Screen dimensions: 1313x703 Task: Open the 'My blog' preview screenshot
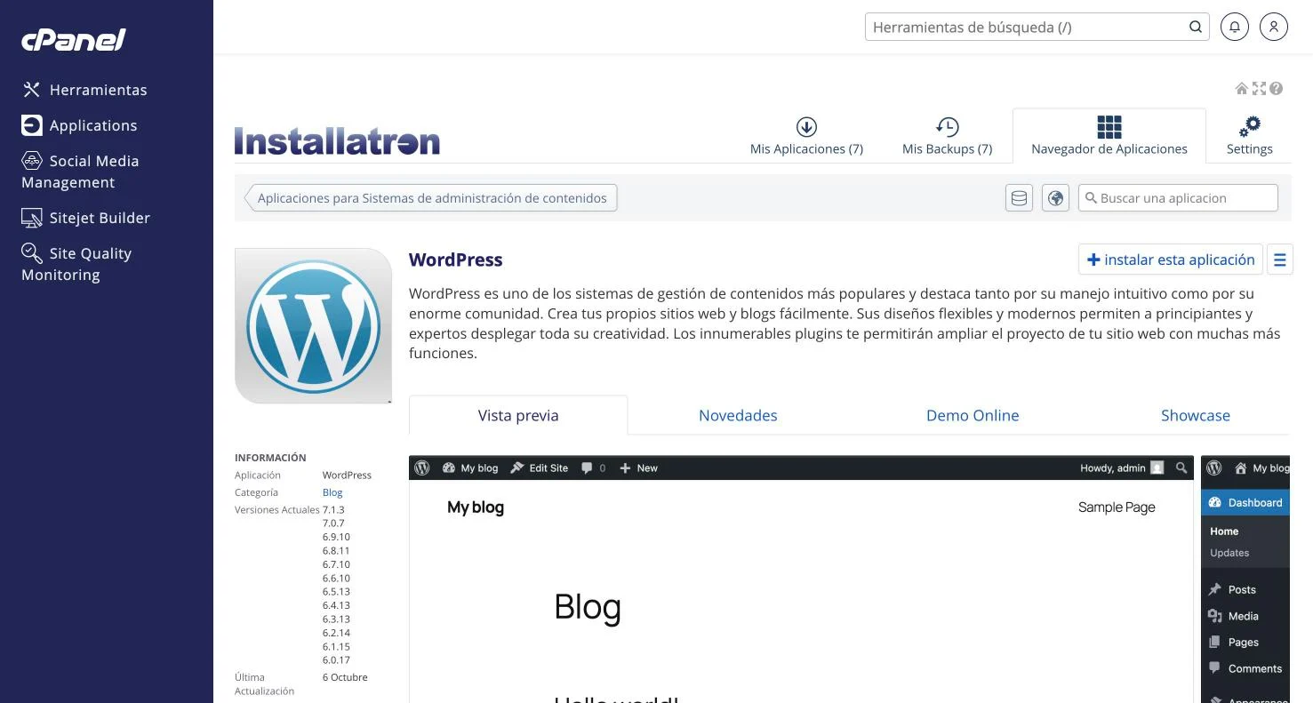[x=801, y=579]
